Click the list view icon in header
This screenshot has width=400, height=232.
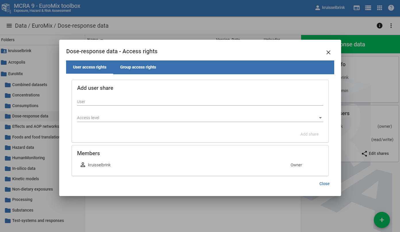pos(368,8)
